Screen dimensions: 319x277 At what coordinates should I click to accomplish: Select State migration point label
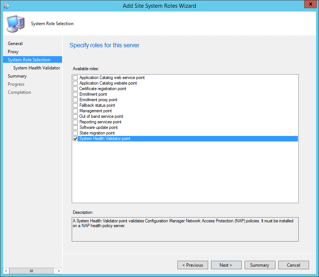tap(97, 133)
